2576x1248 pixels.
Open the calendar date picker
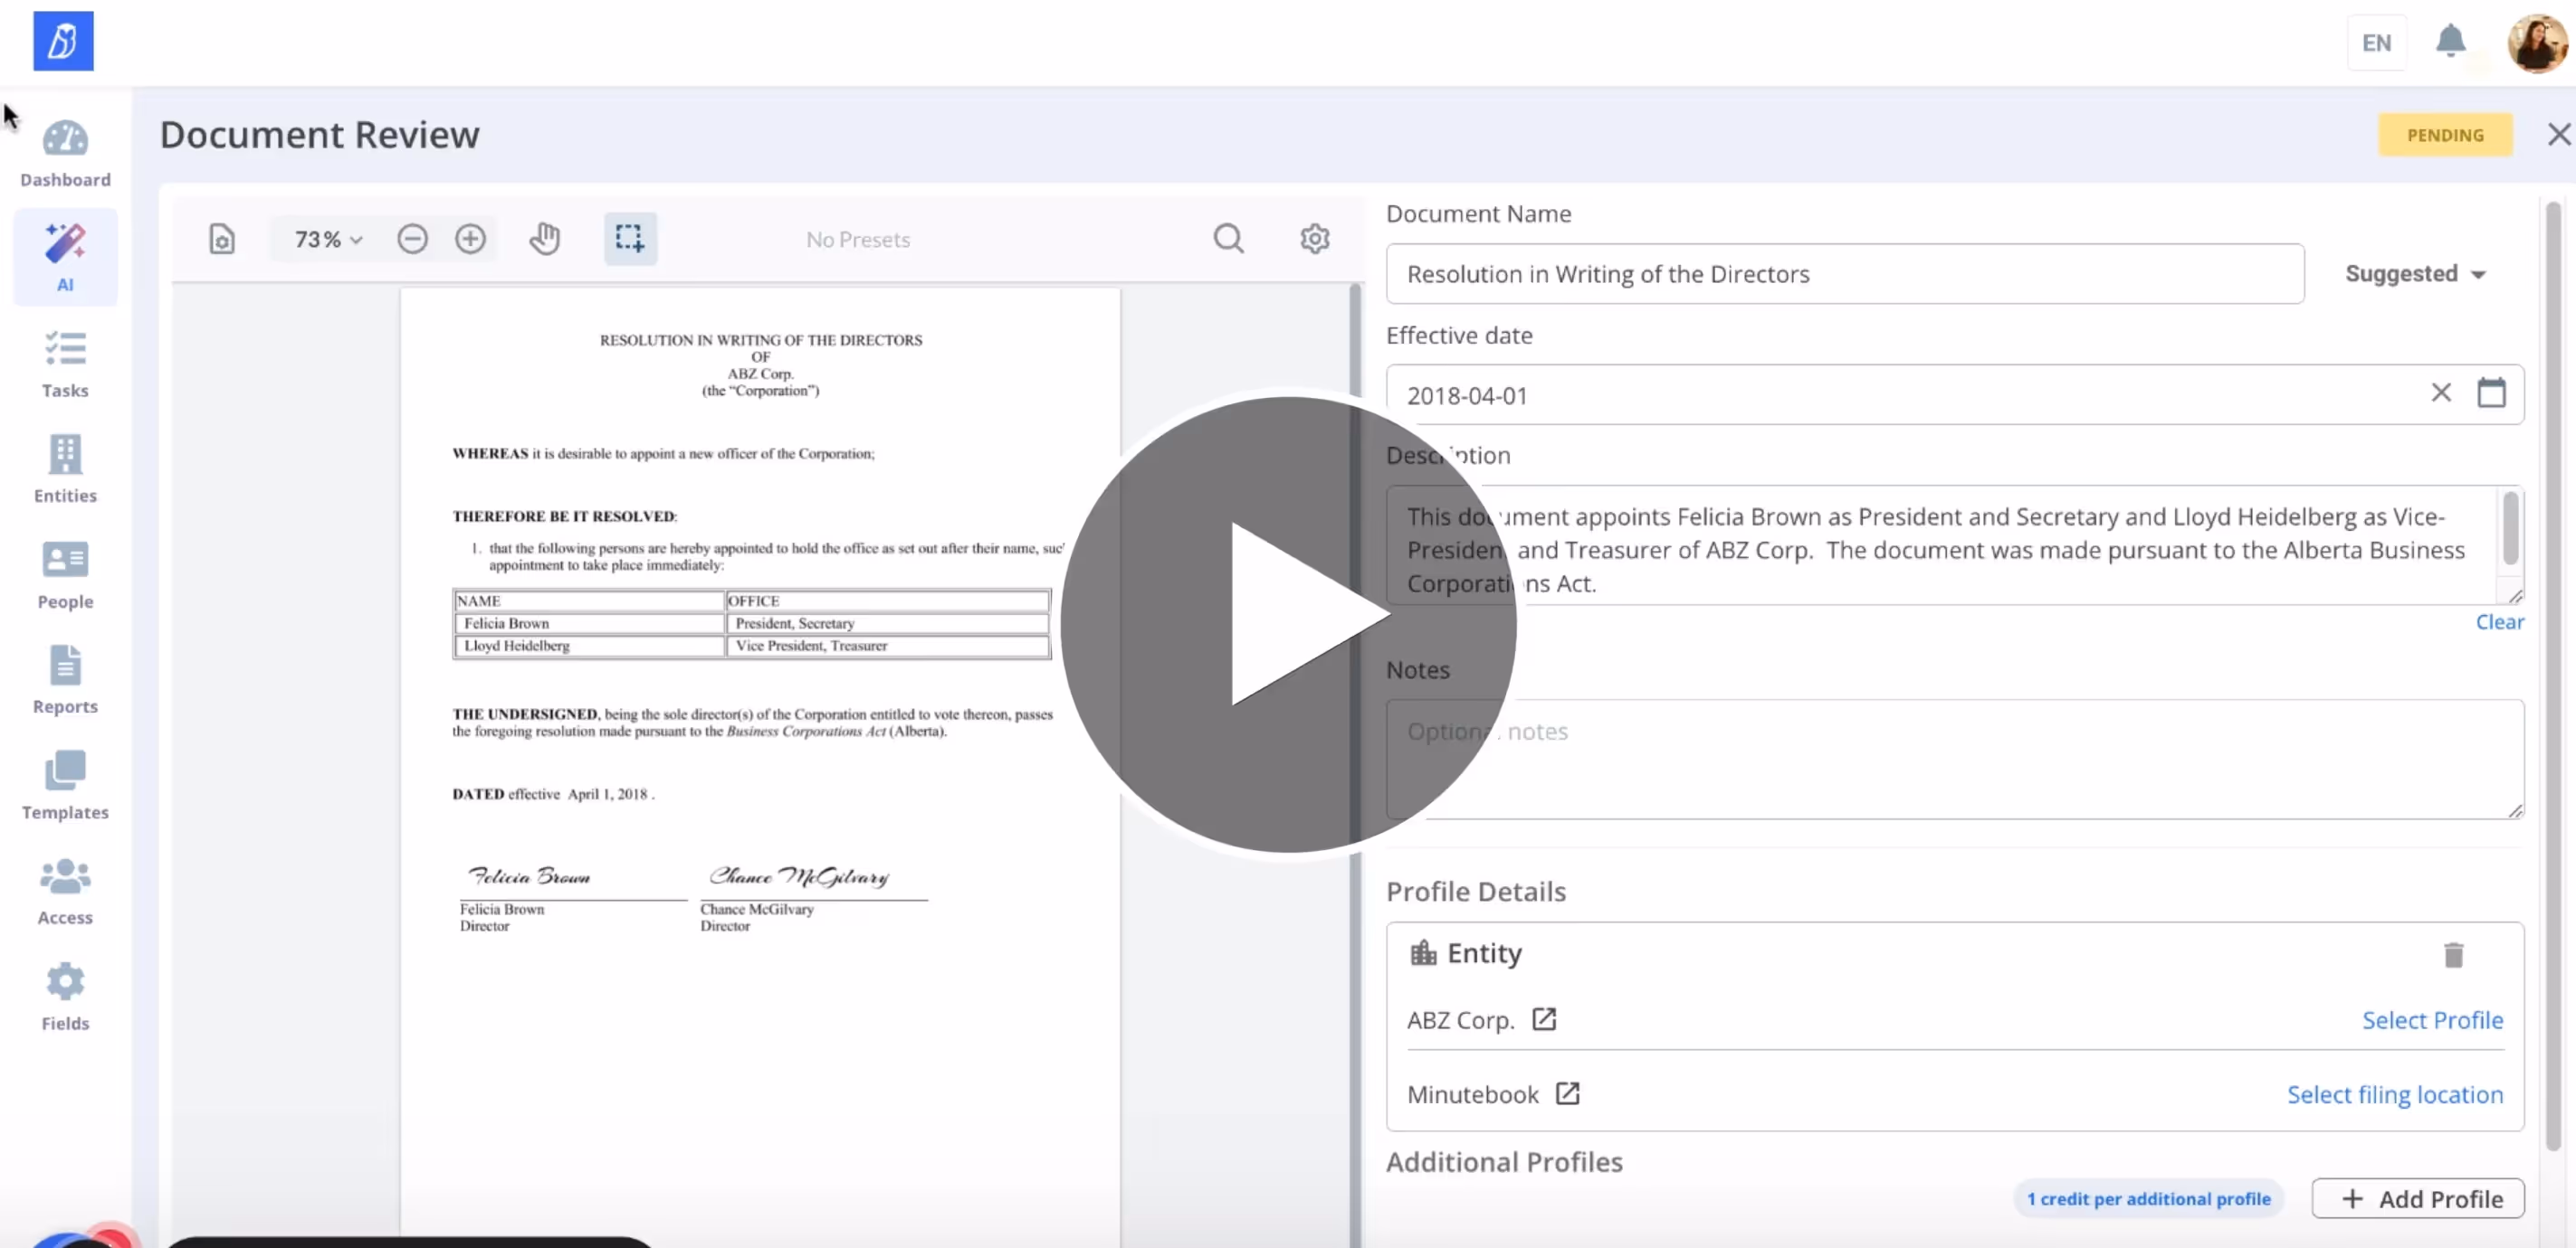pos(2491,392)
